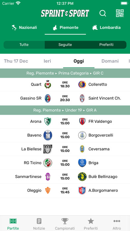The height and width of the screenshot is (231, 130).
Task: Go to Thu 17 Dec date
Action: [16, 61]
